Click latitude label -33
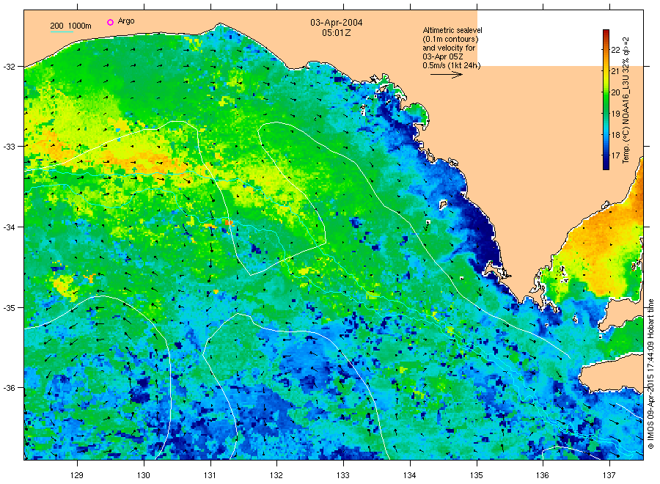Image resolution: width=660 pixels, height=484 pixels. tap(10, 147)
